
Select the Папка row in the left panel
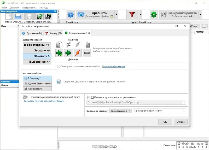click(10, 86)
